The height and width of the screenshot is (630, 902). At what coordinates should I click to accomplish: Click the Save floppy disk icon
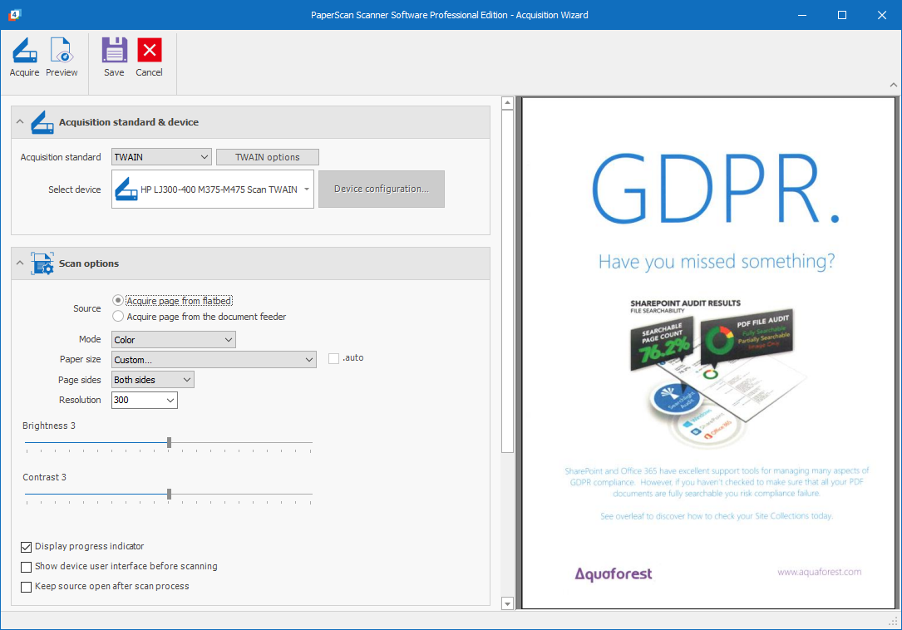(114, 57)
